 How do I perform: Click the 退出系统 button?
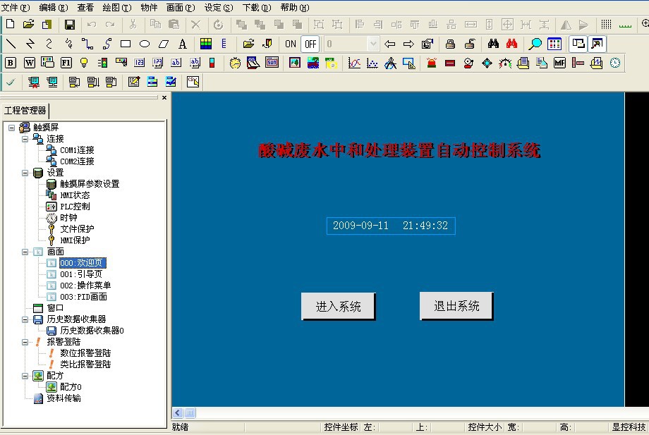[x=456, y=306]
